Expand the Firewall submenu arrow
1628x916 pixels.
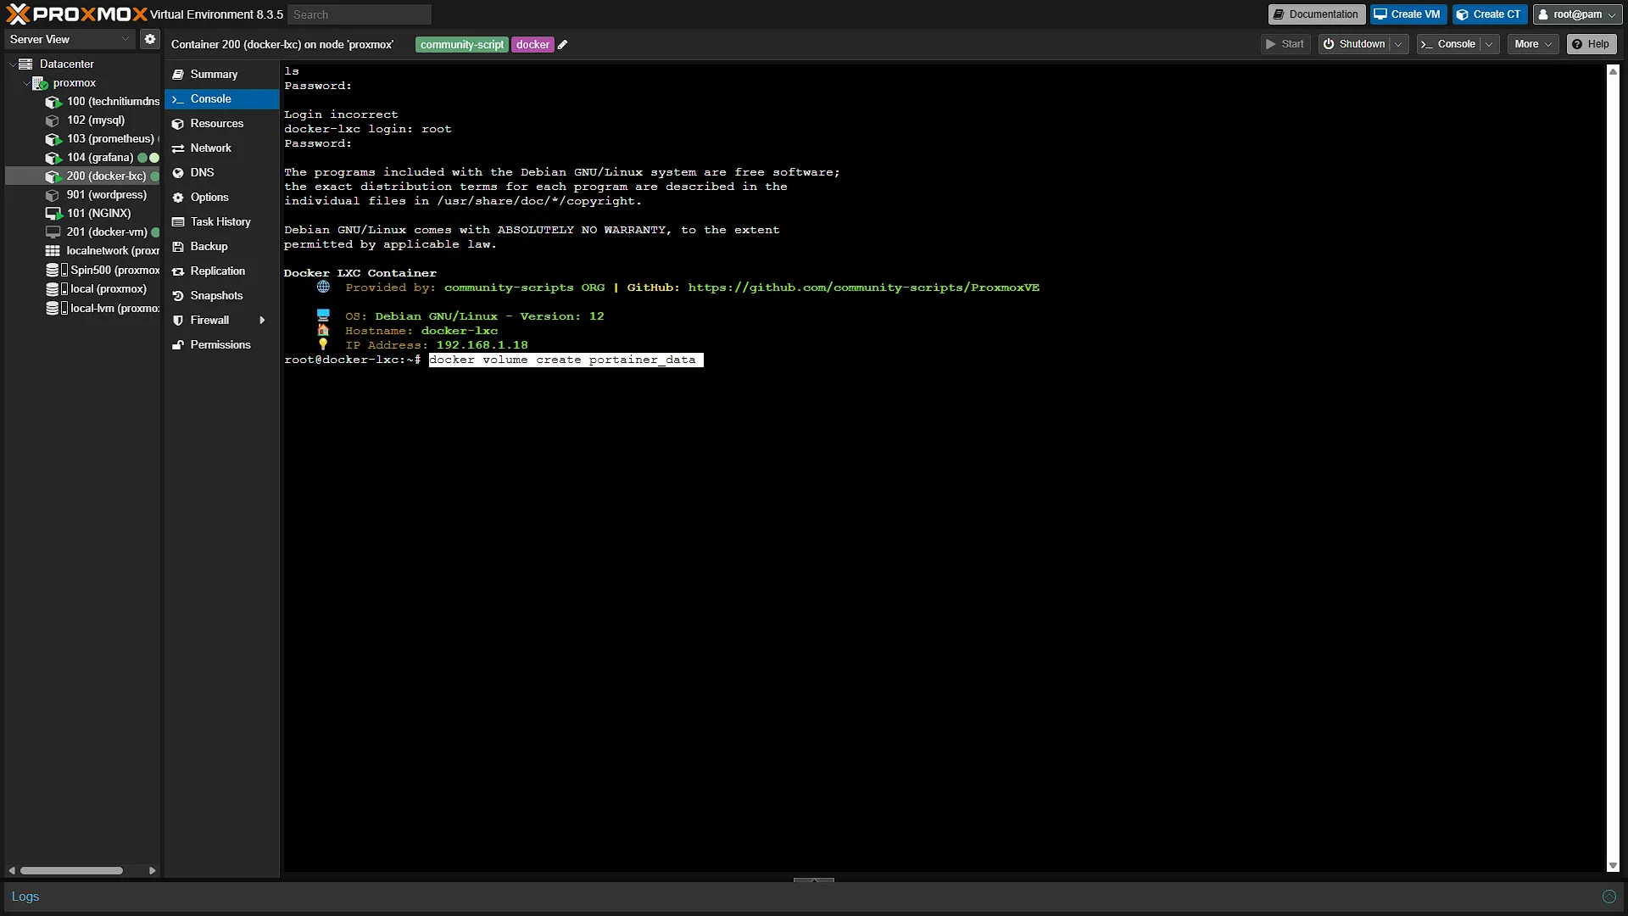[x=262, y=321]
